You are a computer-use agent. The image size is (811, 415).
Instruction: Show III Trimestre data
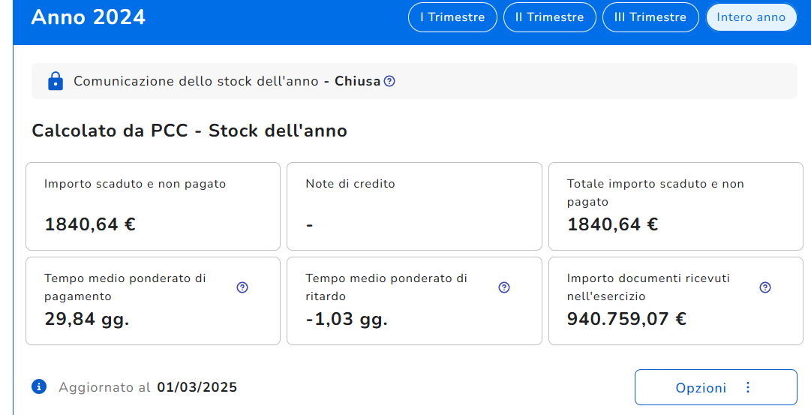click(x=651, y=17)
